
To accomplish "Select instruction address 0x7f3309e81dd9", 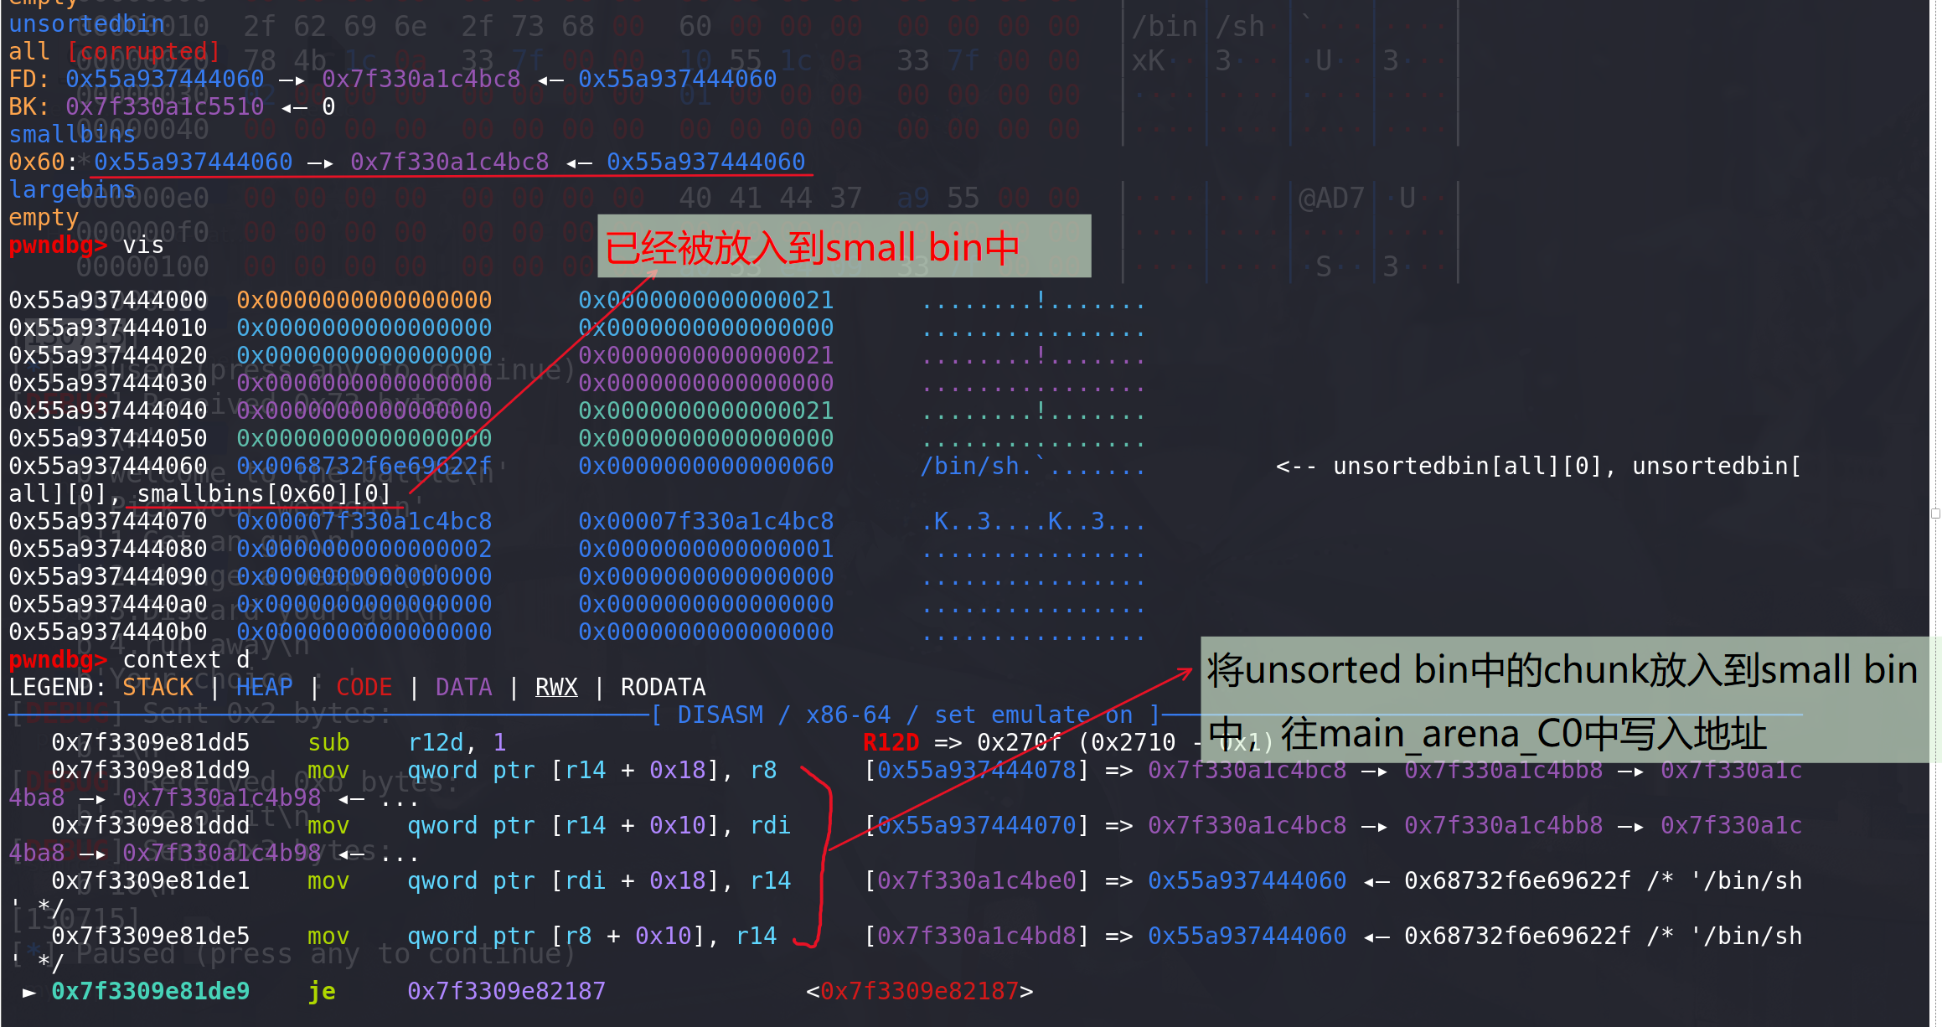I will 151,770.
